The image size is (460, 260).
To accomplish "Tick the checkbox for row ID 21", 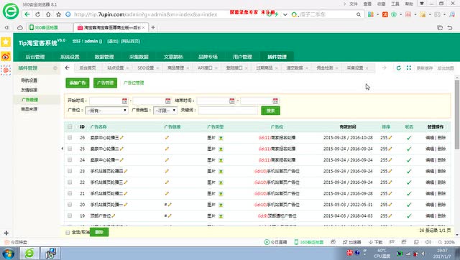I will pos(70,193).
